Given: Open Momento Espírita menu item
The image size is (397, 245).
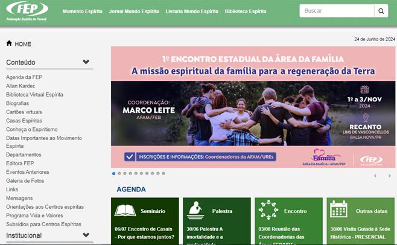Looking at the screenshot, I should pos(83,11).
